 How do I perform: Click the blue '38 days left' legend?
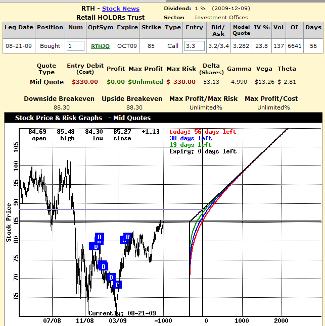pos(190,138)
